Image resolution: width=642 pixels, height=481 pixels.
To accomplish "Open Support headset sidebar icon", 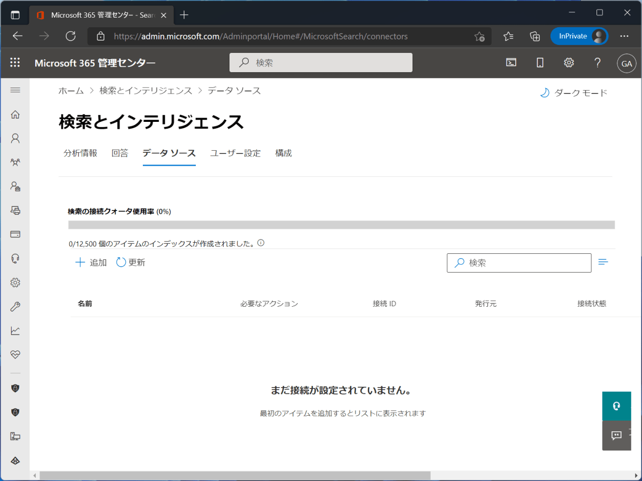I will pos(15,258).
